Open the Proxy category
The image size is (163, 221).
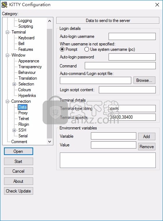point(23,113)
